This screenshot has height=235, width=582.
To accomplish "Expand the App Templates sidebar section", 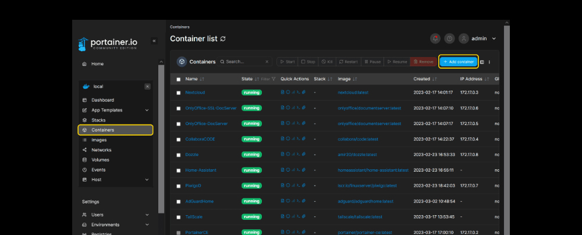I will pyautogui.click(x=147, y=110).
